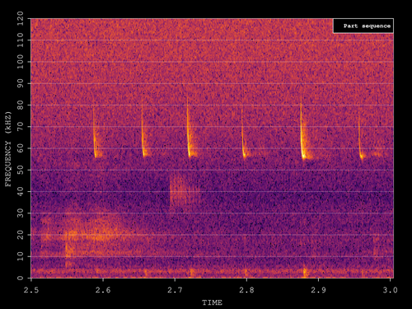This screenshot has height=309, width=412.
Task: Click the 0 frequency tick label
Action: click(21, 278)
